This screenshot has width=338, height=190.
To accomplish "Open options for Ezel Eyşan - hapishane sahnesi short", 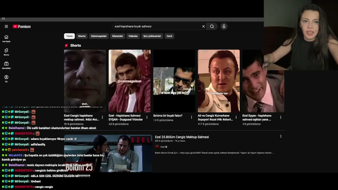I will pyautogui.click(x=281, y=117).
